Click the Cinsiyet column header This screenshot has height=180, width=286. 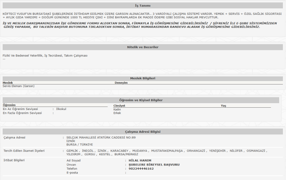pos(119,105)
